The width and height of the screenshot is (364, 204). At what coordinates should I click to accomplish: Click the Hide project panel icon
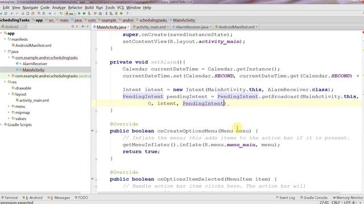click(88, 27)
